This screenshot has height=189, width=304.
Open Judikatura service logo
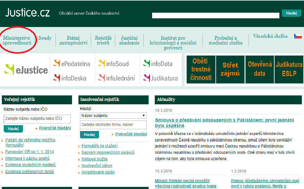click(x=161, y=78)
